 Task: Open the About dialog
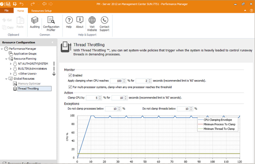80,22
